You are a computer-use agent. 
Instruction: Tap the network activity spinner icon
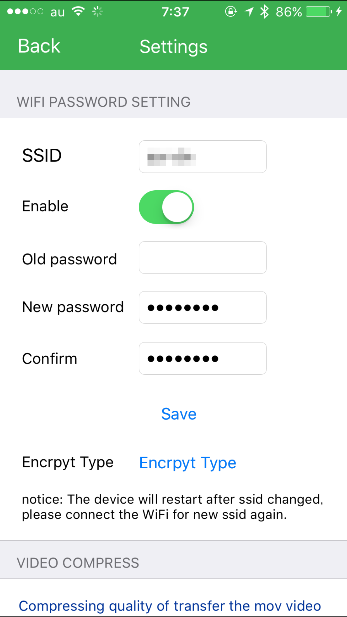pyautogui.click(x=98, y=12)
